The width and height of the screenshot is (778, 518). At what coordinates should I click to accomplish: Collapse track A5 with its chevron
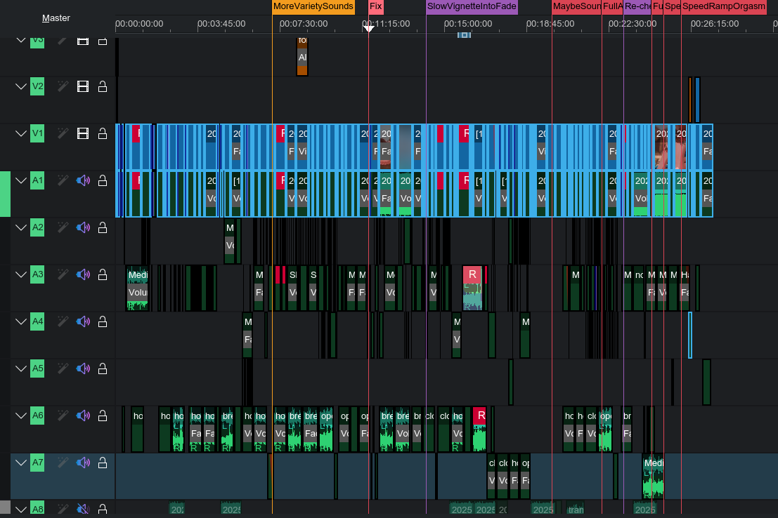[21, 368]
